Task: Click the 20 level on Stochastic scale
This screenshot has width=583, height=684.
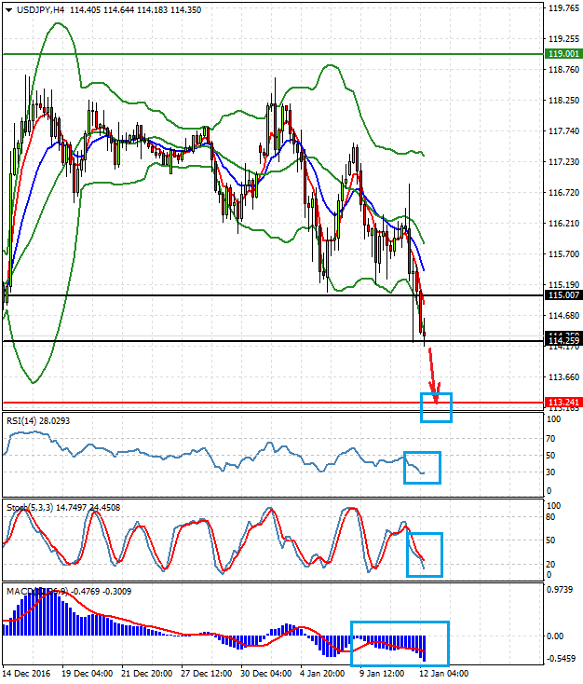Action: pos(550,565)
